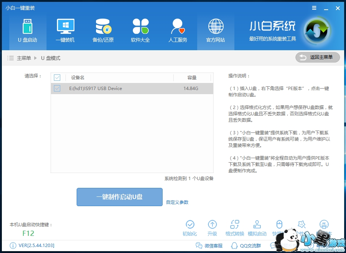Click the star-shaped 个性化 icon
This screenshot has width=346, height=253.
click(x=301, y=225)
